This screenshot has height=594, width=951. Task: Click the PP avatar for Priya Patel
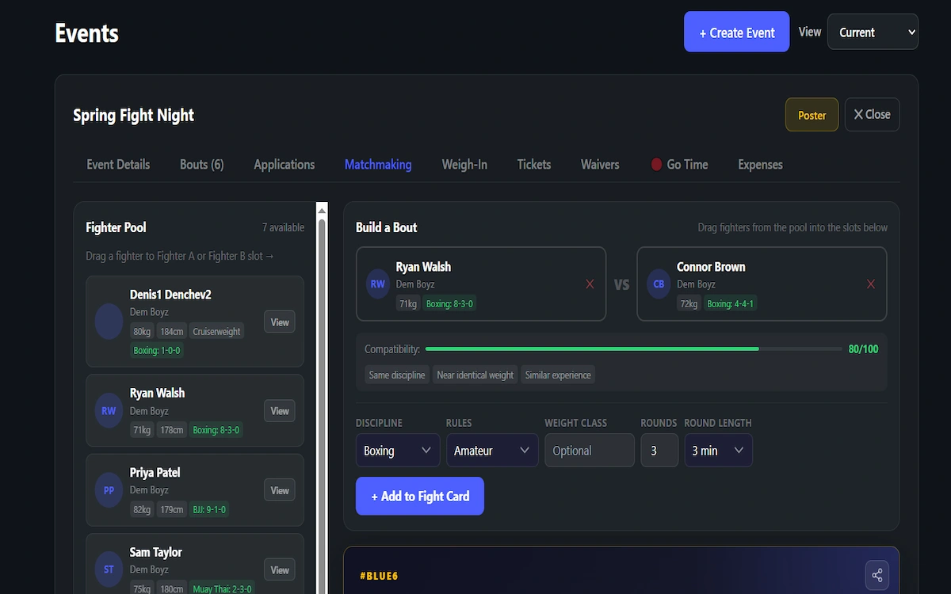109,490
